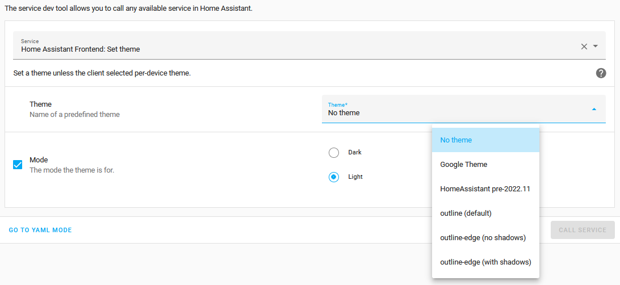Select 'outline-edge (with shadows)' theme
This screenshot has width=620, height=285.
[485, 262]
